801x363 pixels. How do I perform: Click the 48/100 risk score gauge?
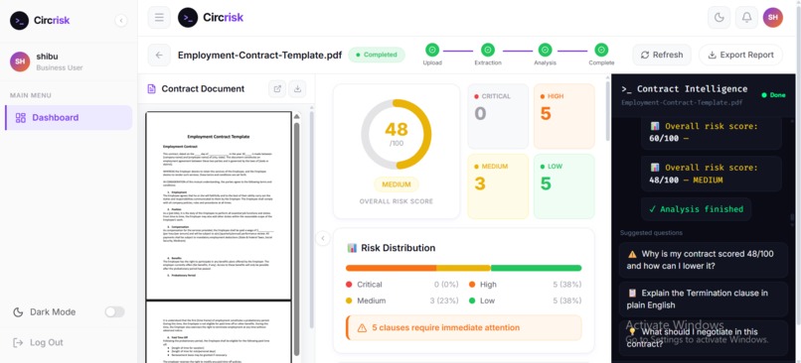[x=396, y=134]
